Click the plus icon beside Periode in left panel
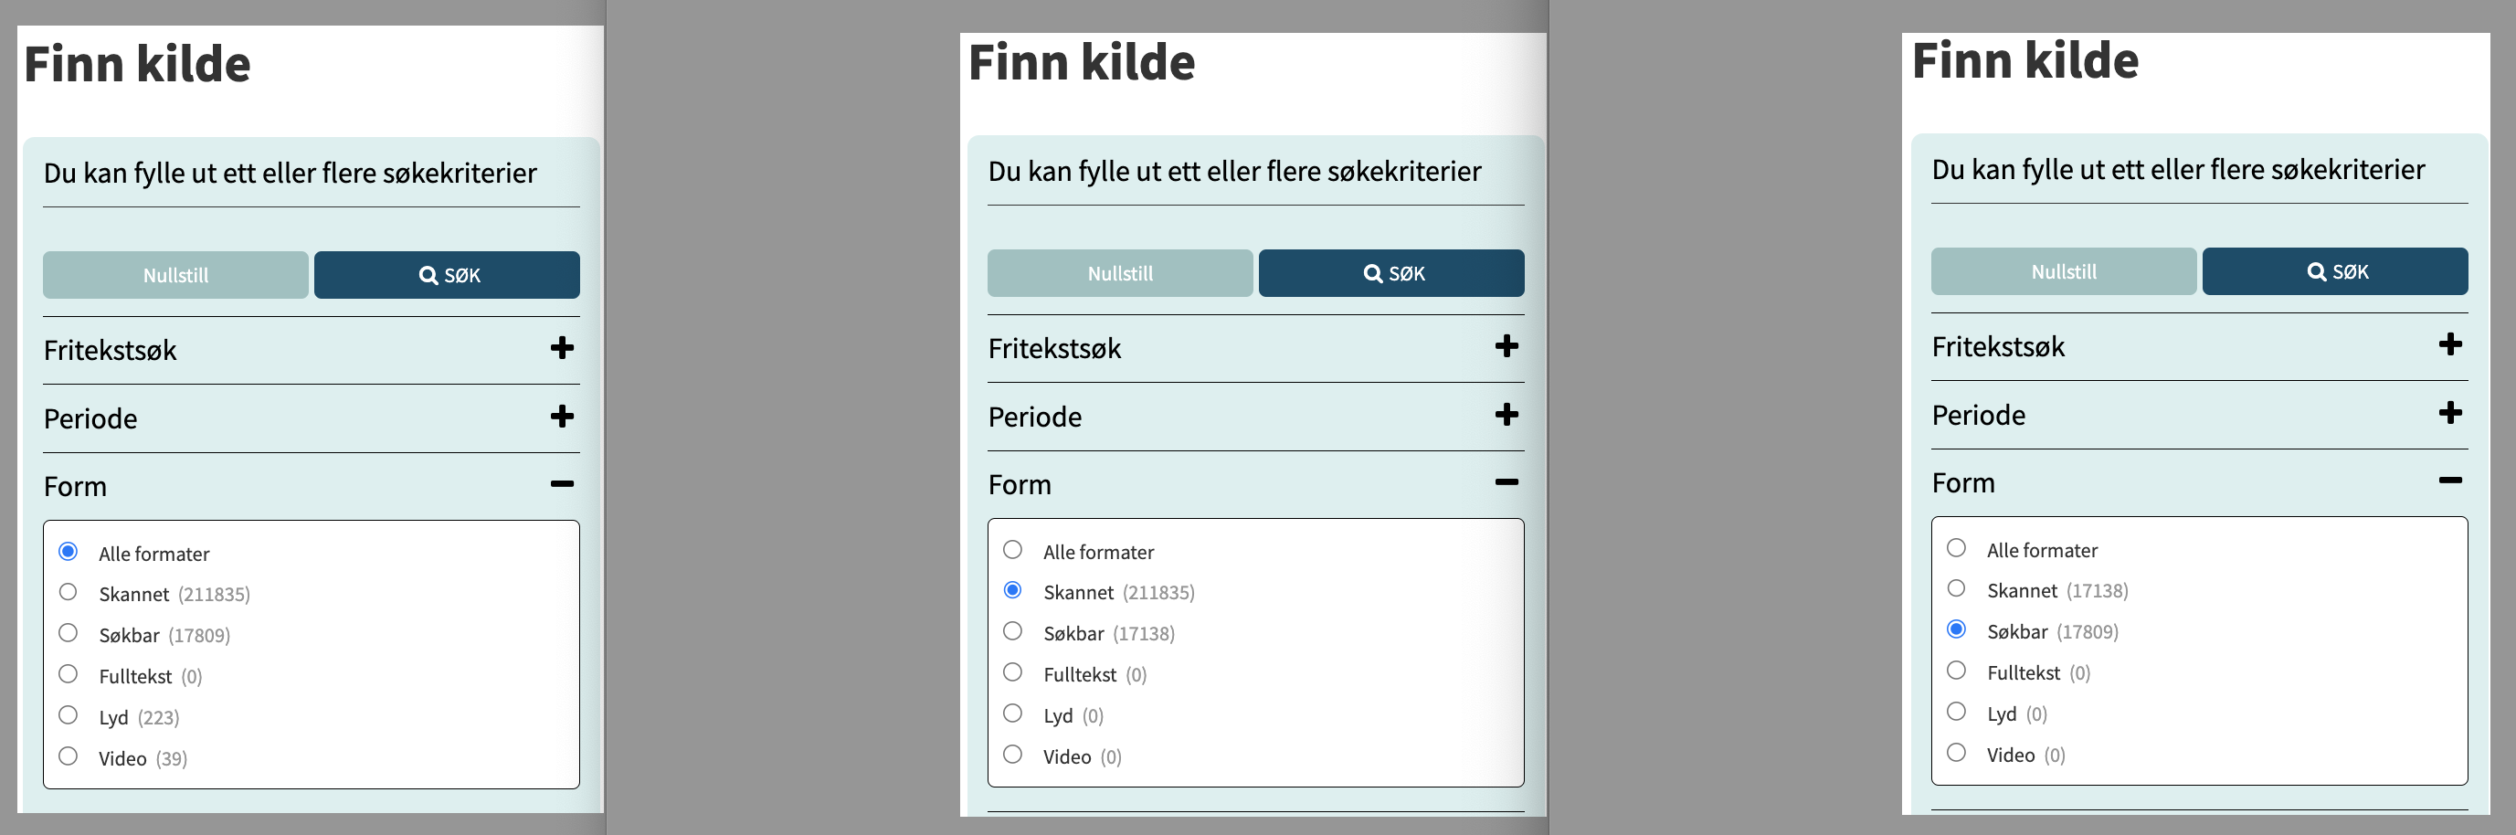 pos(562,416)
